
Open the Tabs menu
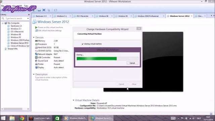pos(26,6)
